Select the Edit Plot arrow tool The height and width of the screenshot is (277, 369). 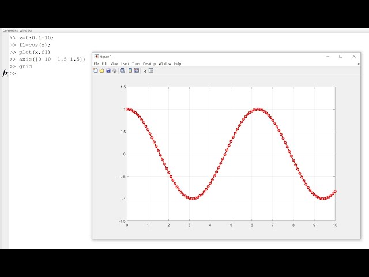(x=145, y=70)
